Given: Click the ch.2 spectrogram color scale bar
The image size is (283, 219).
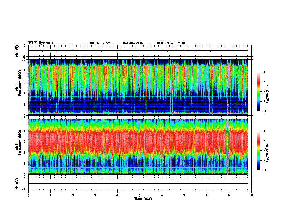Looking at the screenshot, I should point(258,151).
